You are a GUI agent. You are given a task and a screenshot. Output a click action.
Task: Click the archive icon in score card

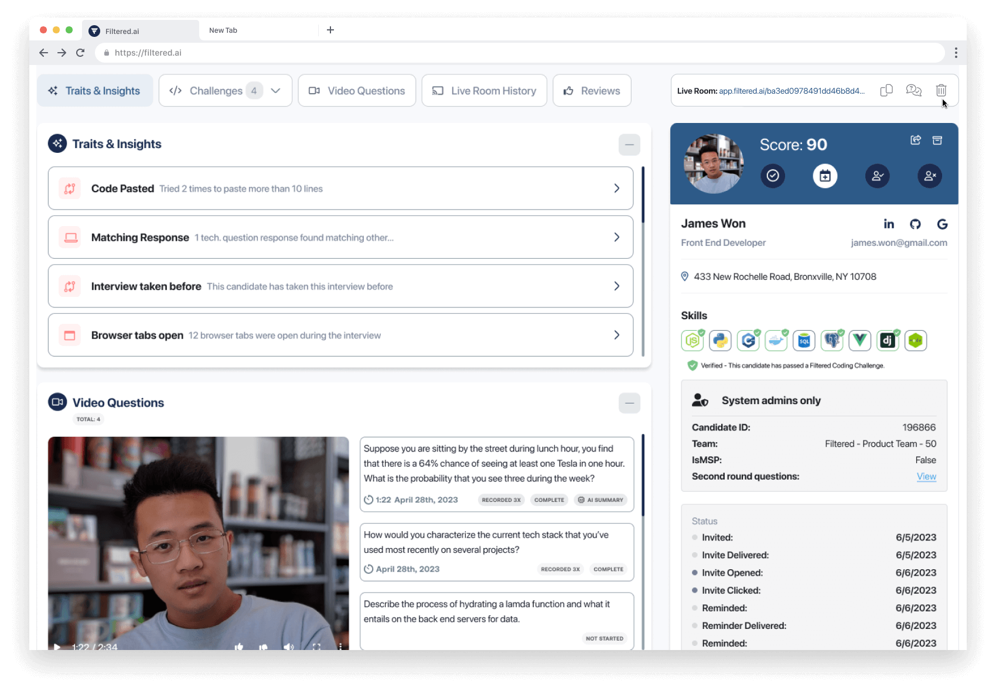(937, 140)
